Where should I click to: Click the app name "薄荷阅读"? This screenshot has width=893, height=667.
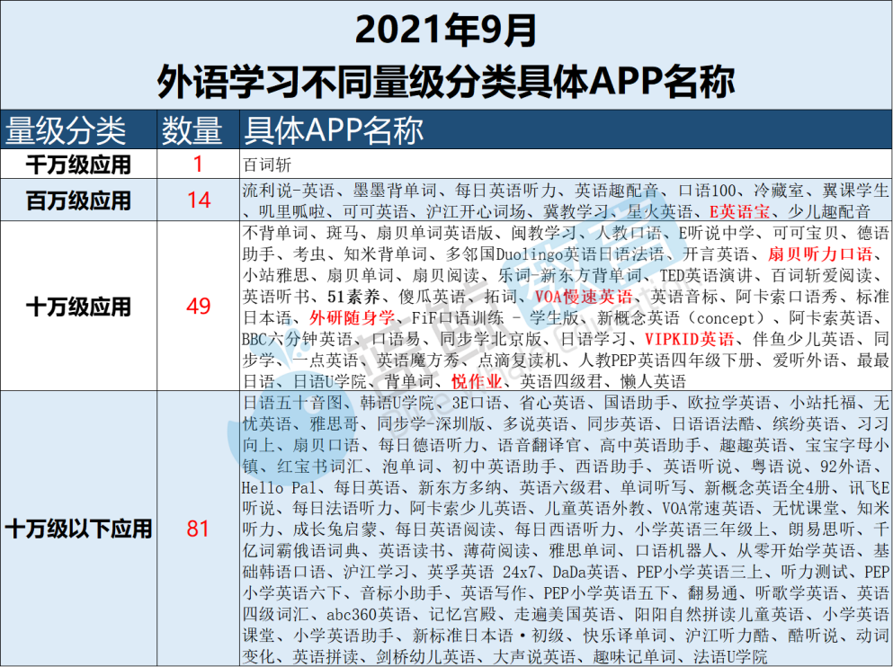(x=496, y=551)
